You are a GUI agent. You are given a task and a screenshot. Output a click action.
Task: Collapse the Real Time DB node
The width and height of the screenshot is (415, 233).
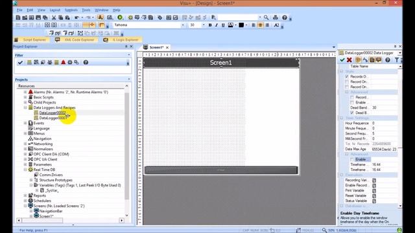pos(25,170)
